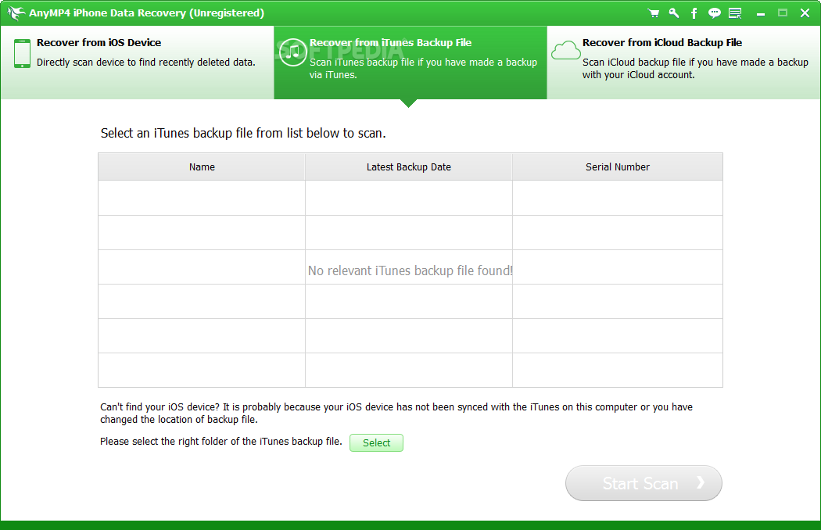
Task: Click the key register icon
Action: point(674,13)
